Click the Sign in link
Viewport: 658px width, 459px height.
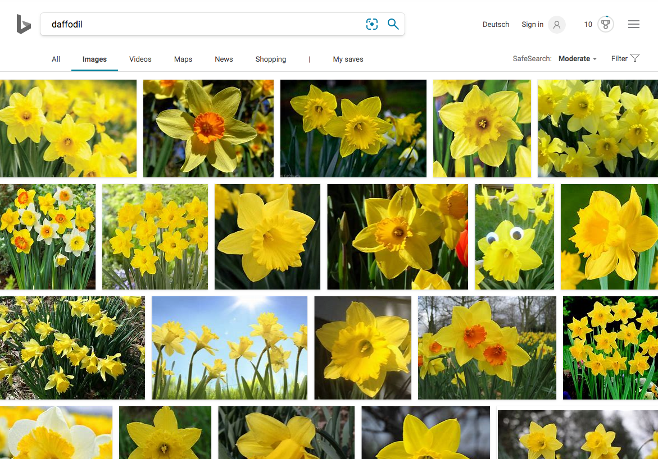click(532, 25)
